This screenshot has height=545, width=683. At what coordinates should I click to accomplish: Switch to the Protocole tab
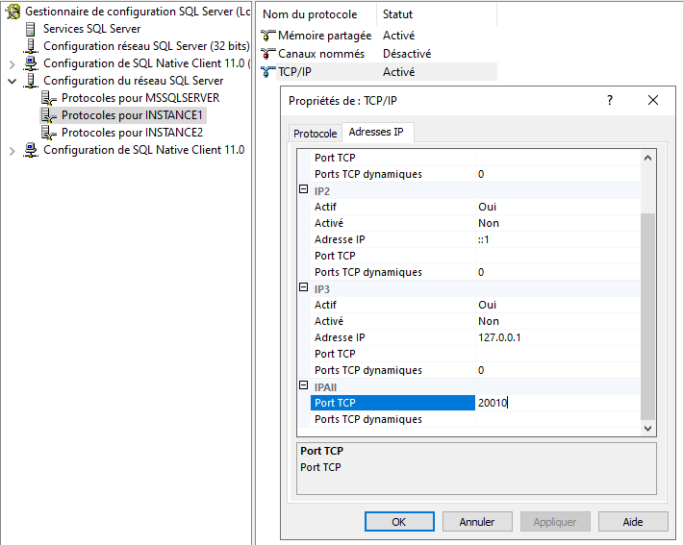(x=315, y=134)
